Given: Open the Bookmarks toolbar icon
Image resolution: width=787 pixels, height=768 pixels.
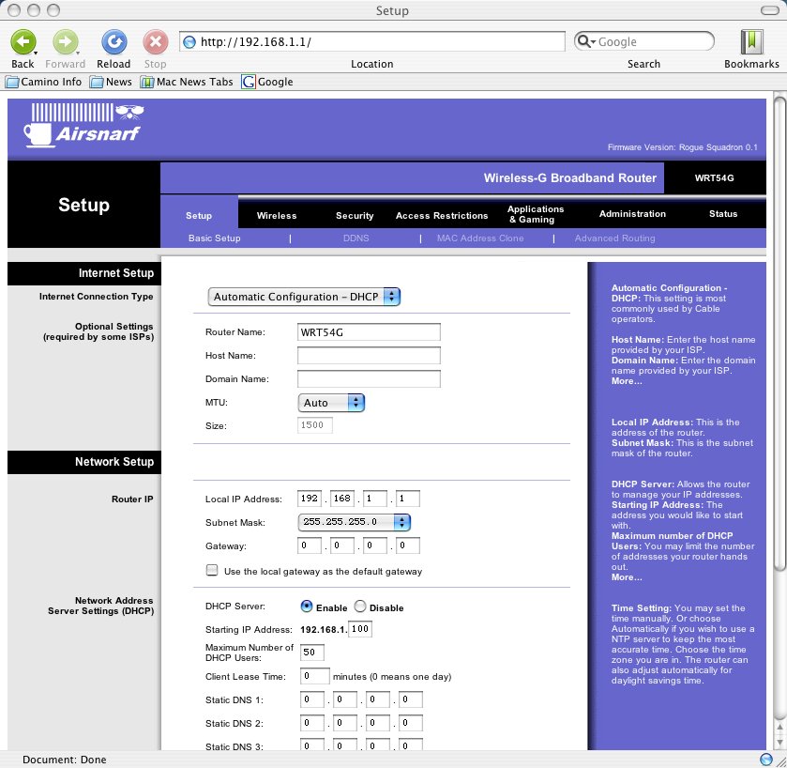Looking at the screenshot, I should (751, 42).
